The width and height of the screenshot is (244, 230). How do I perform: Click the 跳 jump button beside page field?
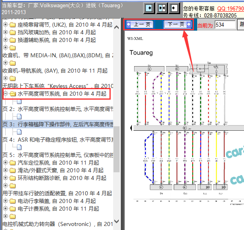click(241, 25)
